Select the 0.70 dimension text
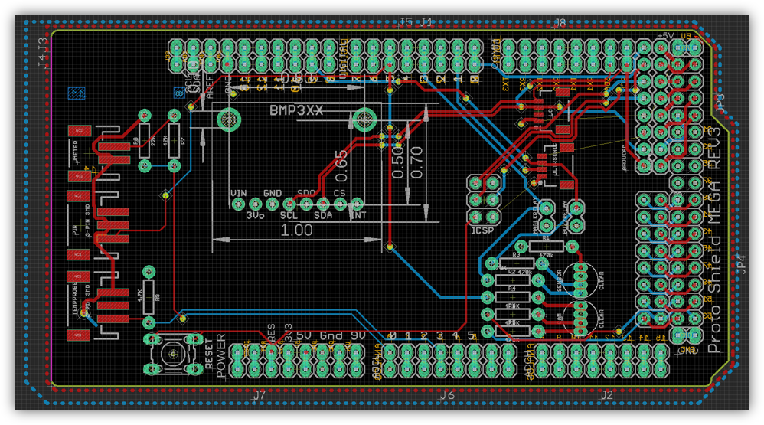764x425 pixels. click(416, 162)
